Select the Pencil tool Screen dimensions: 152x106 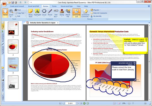tap(50, 13)
